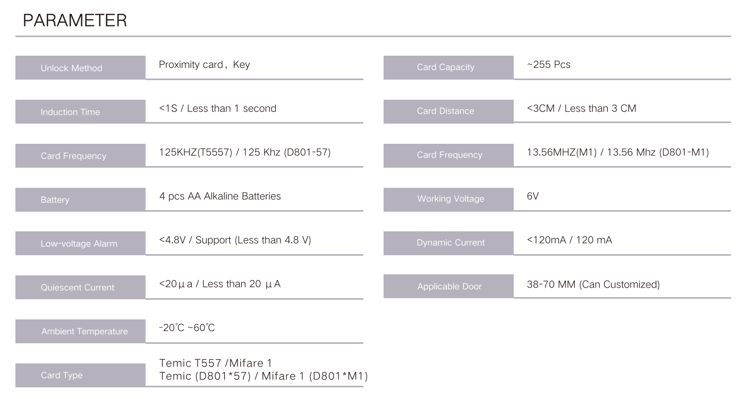Click the Unlock Method label
Screen dimensions: 748x399
[x=71, y=68]
